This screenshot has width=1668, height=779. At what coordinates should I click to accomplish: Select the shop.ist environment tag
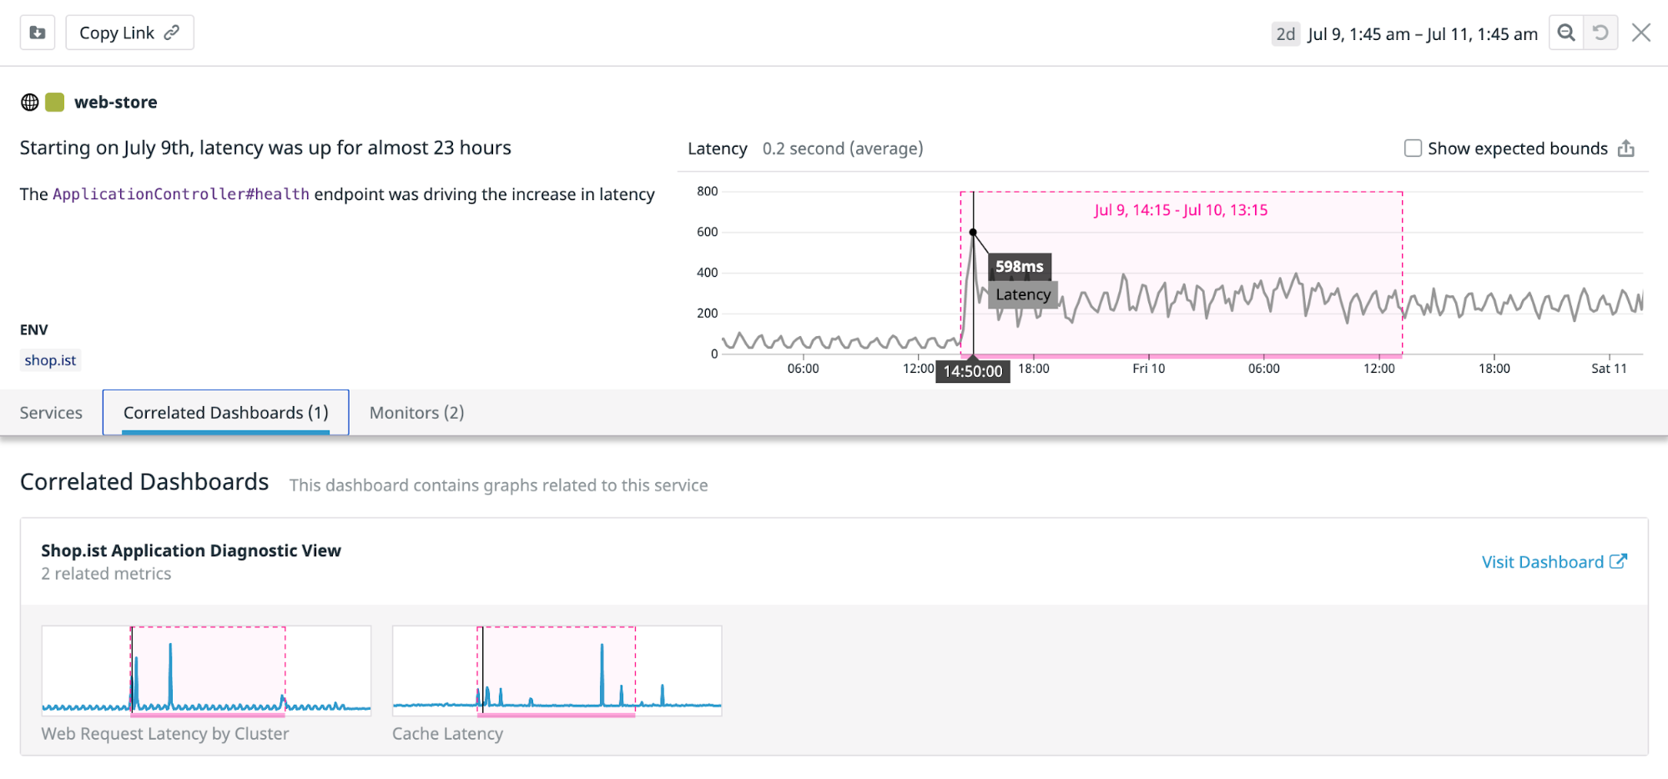50,359
